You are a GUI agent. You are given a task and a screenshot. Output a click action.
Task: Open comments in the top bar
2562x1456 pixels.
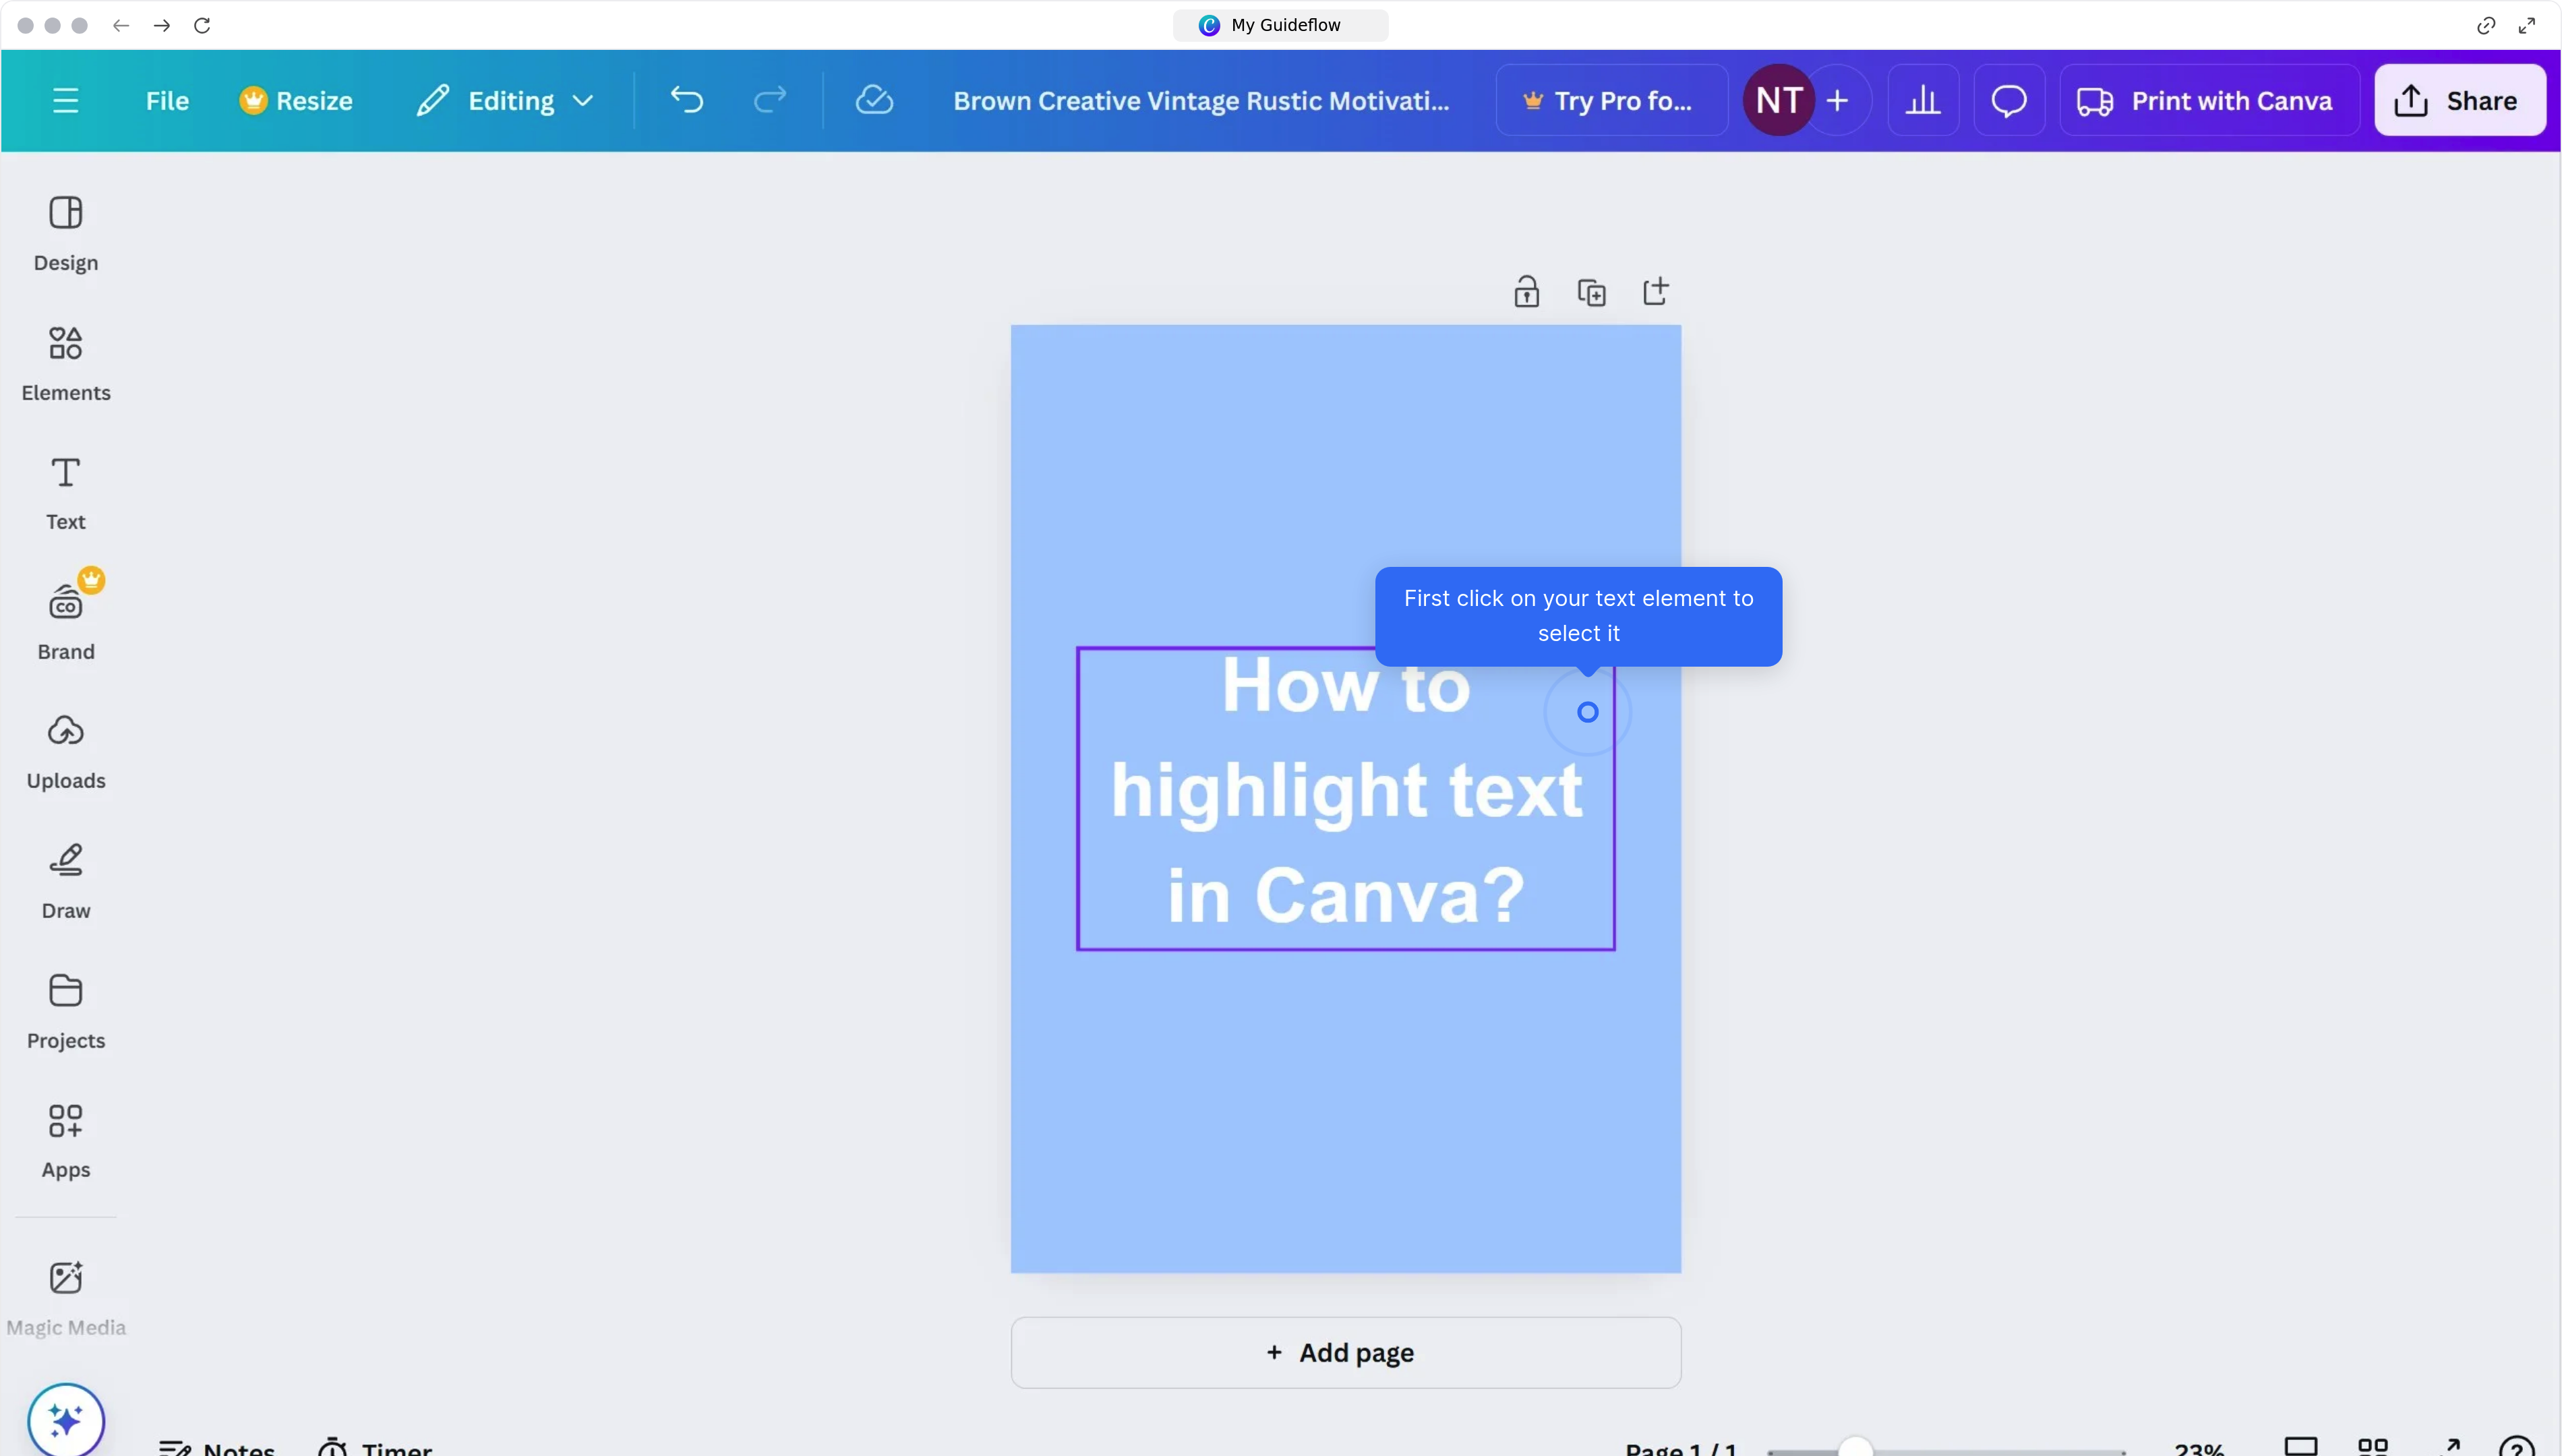point(2008,100)
